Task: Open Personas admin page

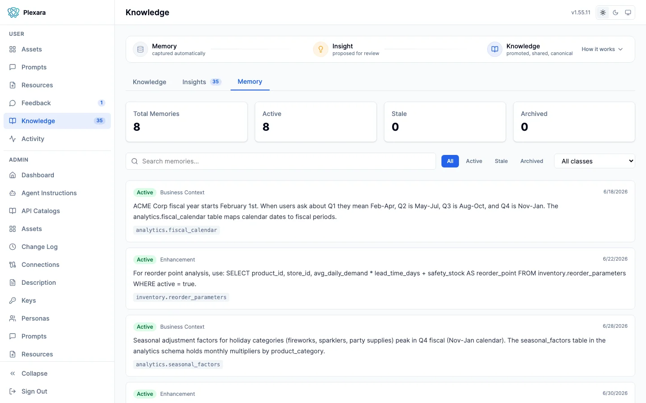Action: click(57, 318)
